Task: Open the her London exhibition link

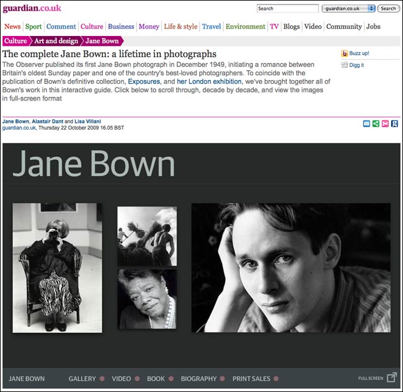Action: pyautogui.click(x=209, y=81)
